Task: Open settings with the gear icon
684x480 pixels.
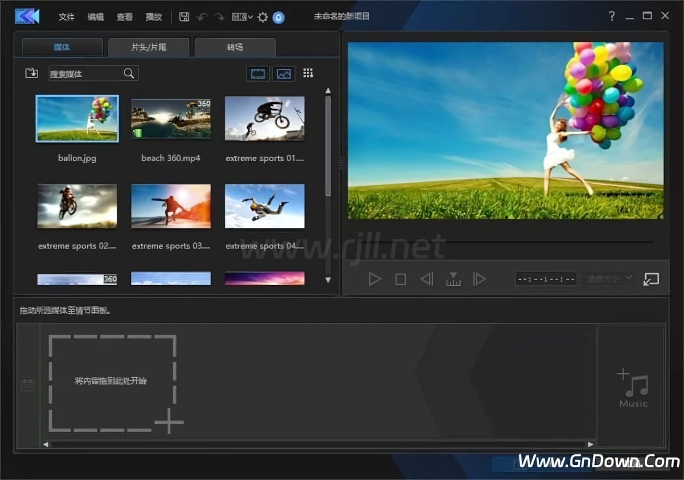Action: coord(263,17)
